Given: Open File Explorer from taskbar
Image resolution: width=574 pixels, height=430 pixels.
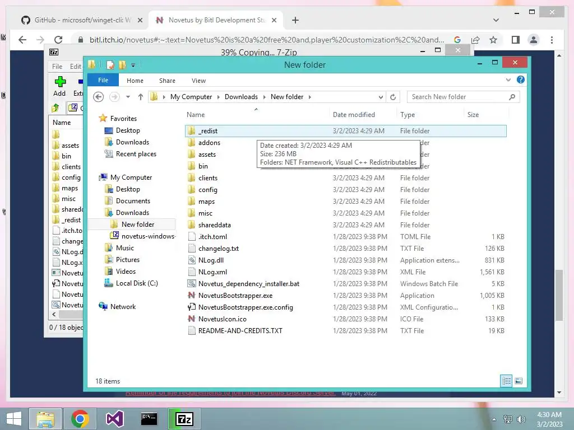Looking at the screenshot, I should pos(45,419).
